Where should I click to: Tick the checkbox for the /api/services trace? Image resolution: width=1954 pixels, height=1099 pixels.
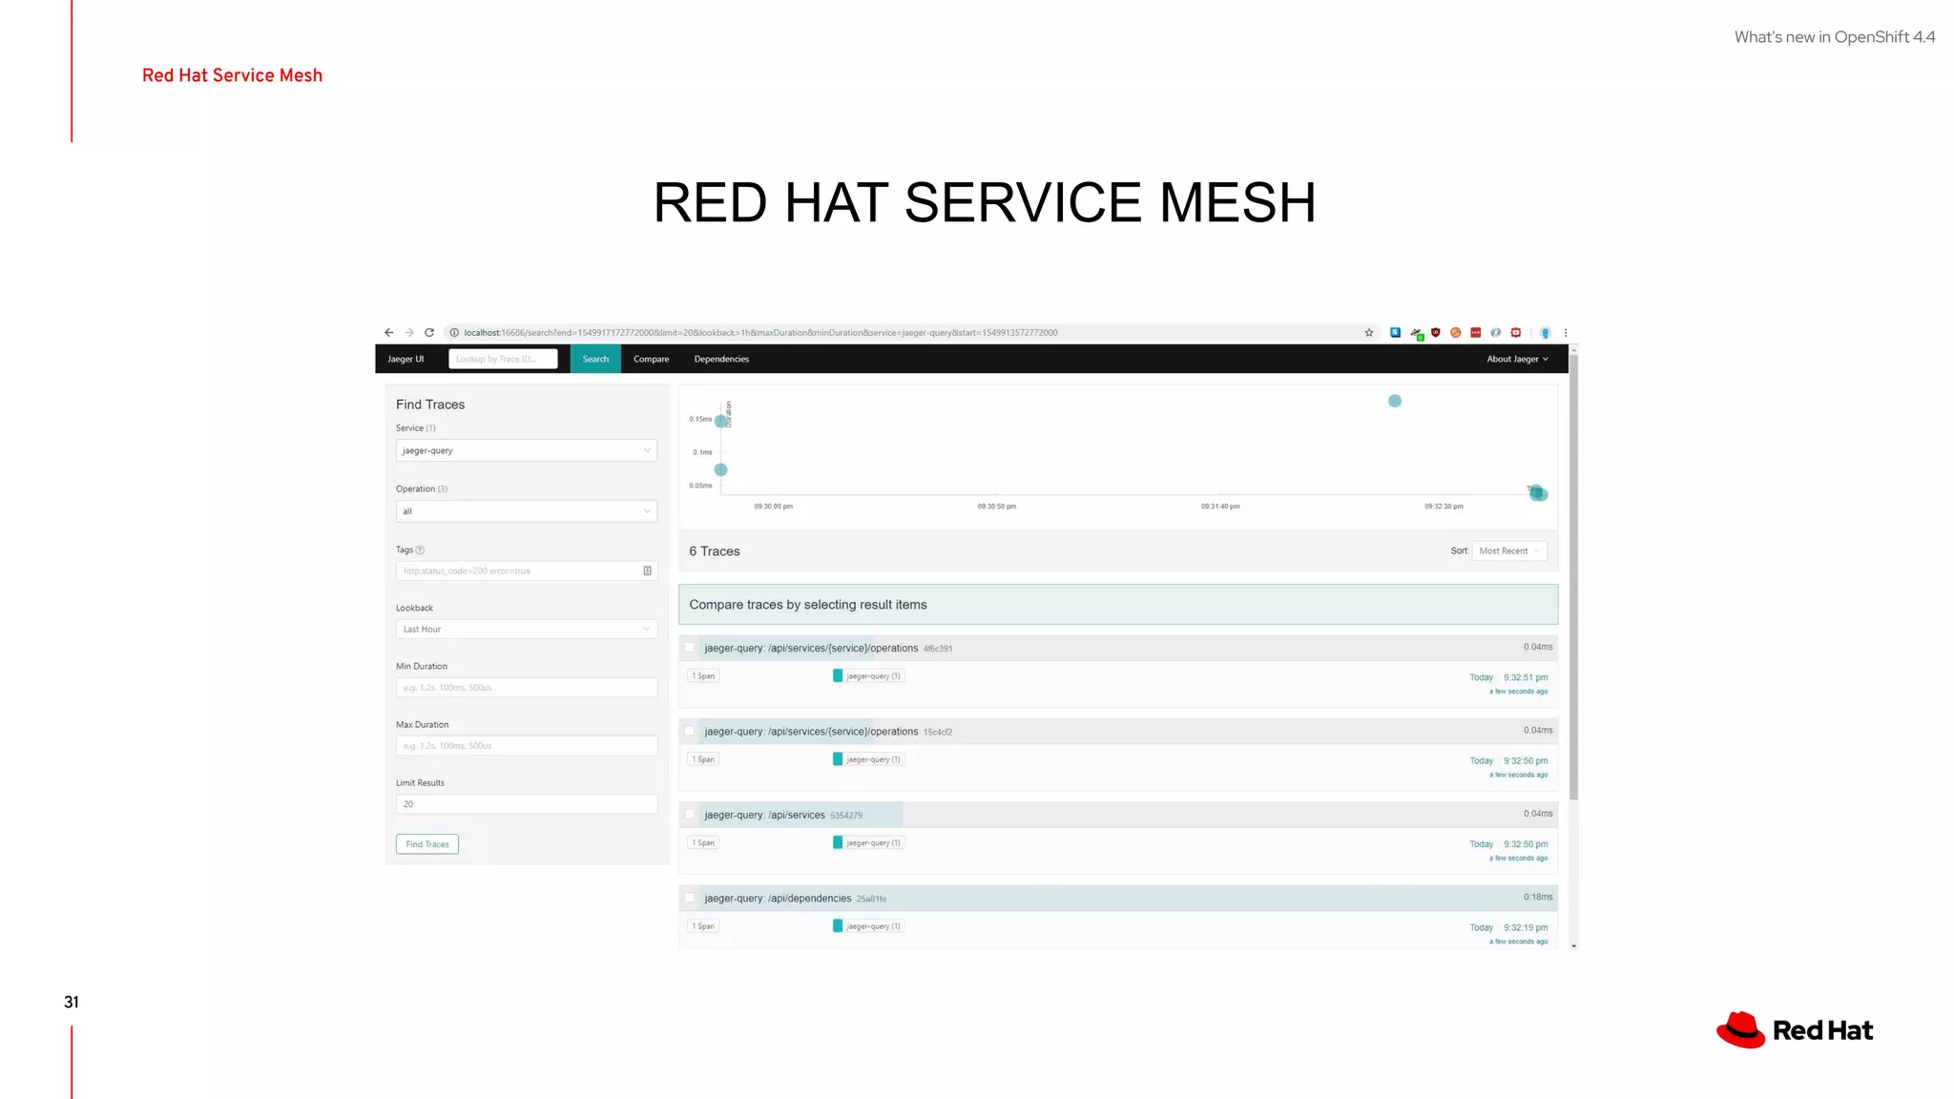click(x=690, y=815)
